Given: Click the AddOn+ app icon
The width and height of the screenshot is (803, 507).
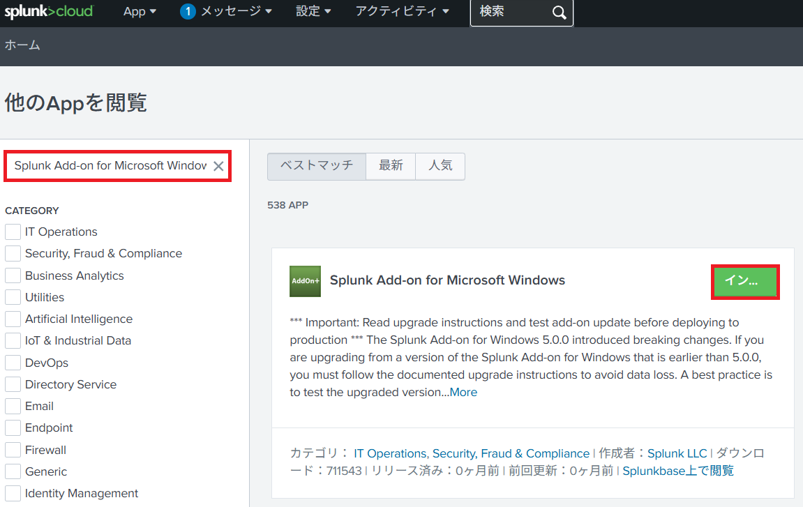Looking at the screenshot, I should (x=305, y=281).
